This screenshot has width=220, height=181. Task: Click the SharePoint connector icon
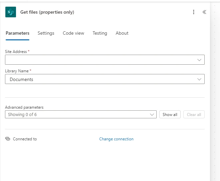pyautogui.click(x=11, y=12)
